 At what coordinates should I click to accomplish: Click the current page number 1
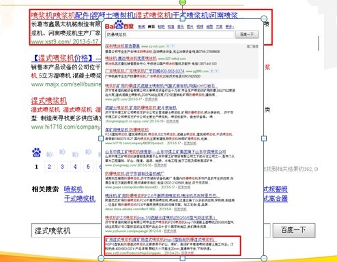click(36, 167)
